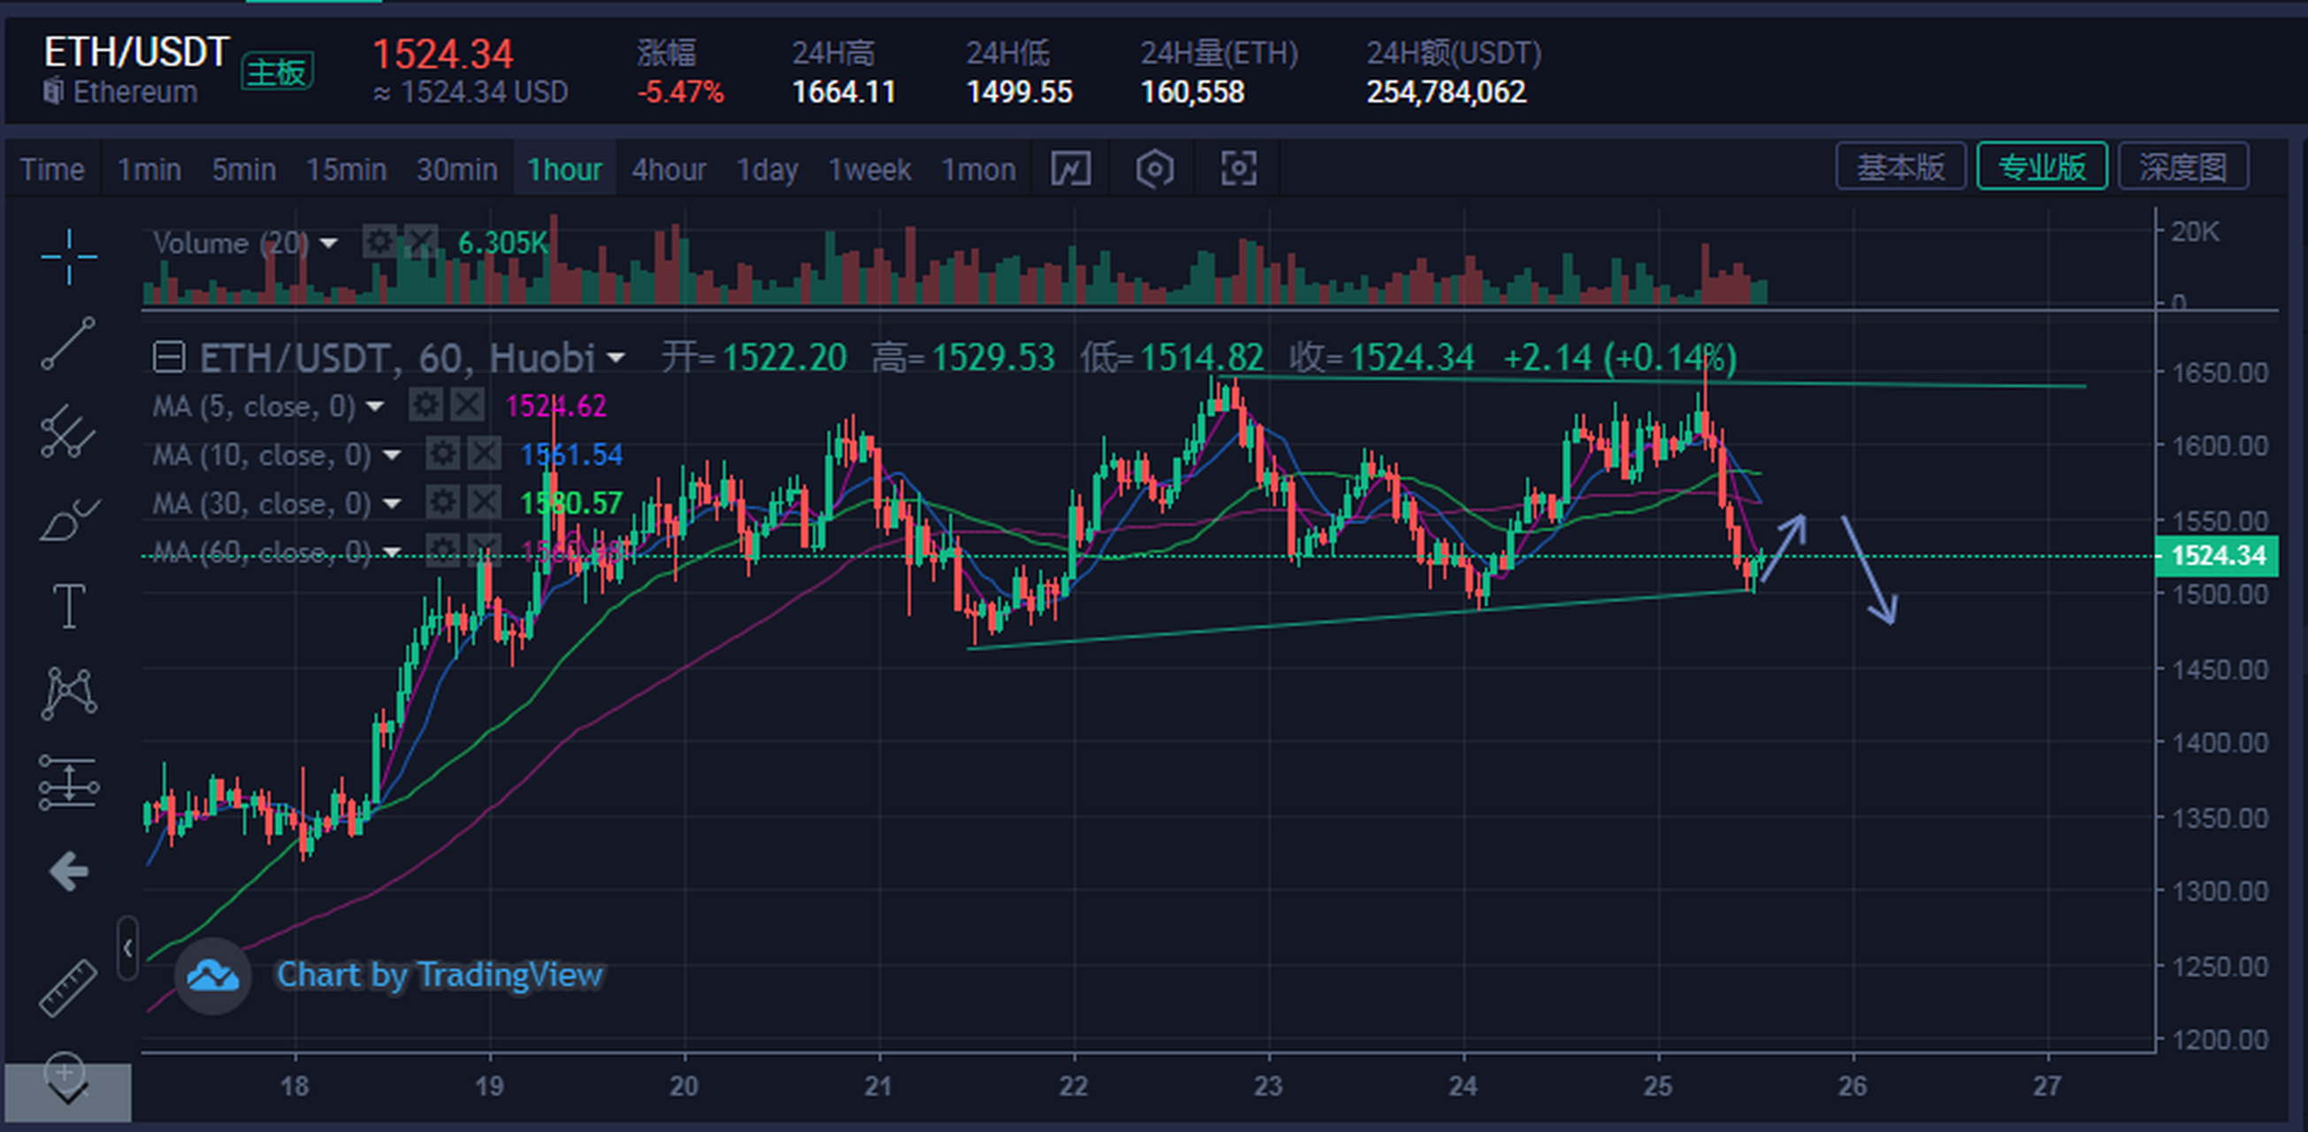Open the Huobi symbol dropdown arrow
This screenshot has height=1132, width=2308.
[615, 357]
